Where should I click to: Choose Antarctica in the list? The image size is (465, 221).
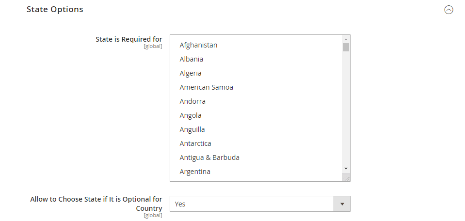(x=195, y=143)
